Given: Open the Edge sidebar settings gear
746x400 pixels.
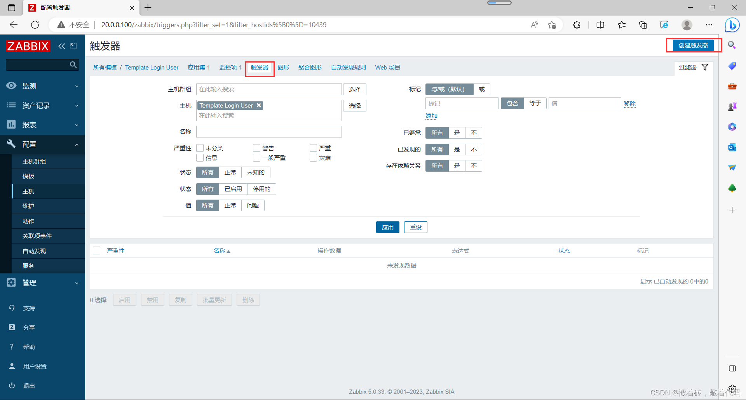Looking at the screenshot, I should (x=732, y=388).
